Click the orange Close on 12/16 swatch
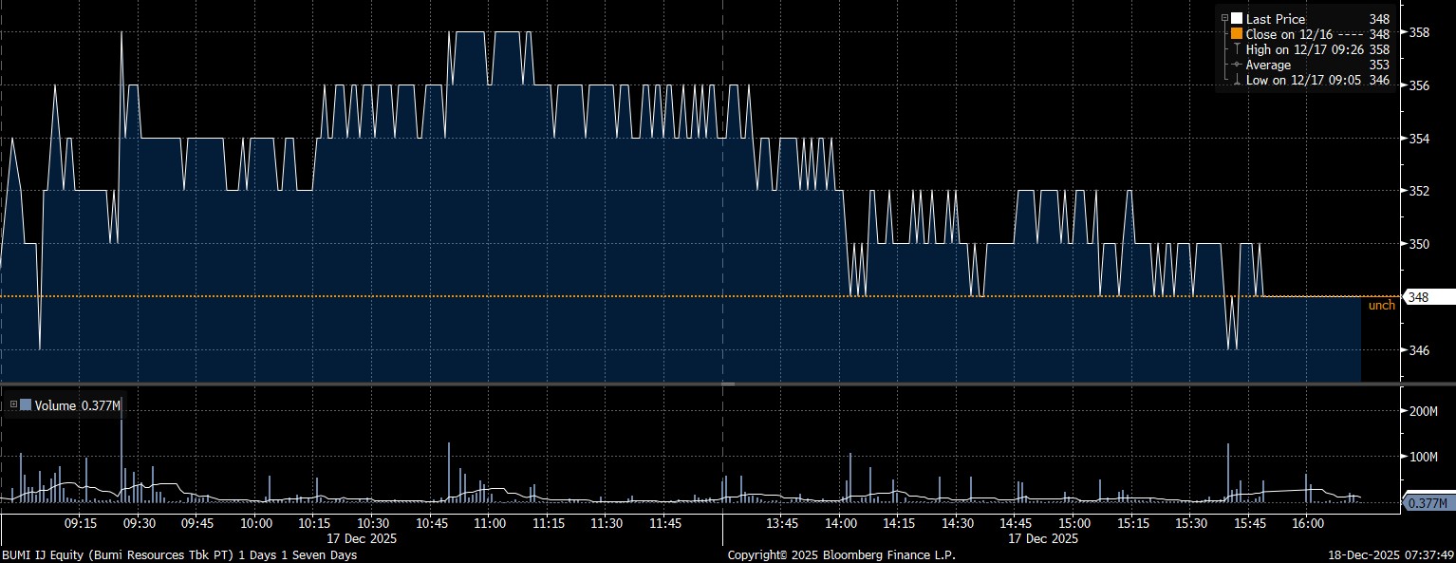 pos(1237,34)
